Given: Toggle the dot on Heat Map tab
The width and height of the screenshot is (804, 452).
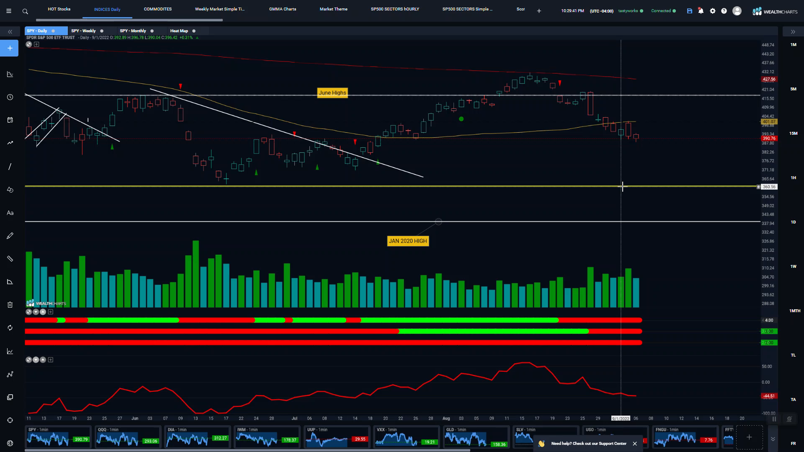Looking at the screenshot, I should (x=194, y=31).
